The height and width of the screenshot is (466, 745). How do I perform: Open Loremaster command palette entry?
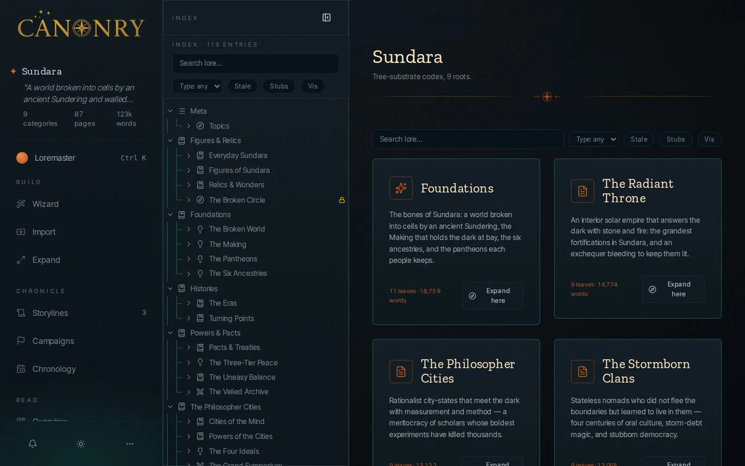(81, 158)
